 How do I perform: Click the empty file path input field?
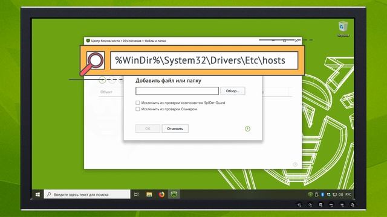pyautogui.click(x=177, y=91)
